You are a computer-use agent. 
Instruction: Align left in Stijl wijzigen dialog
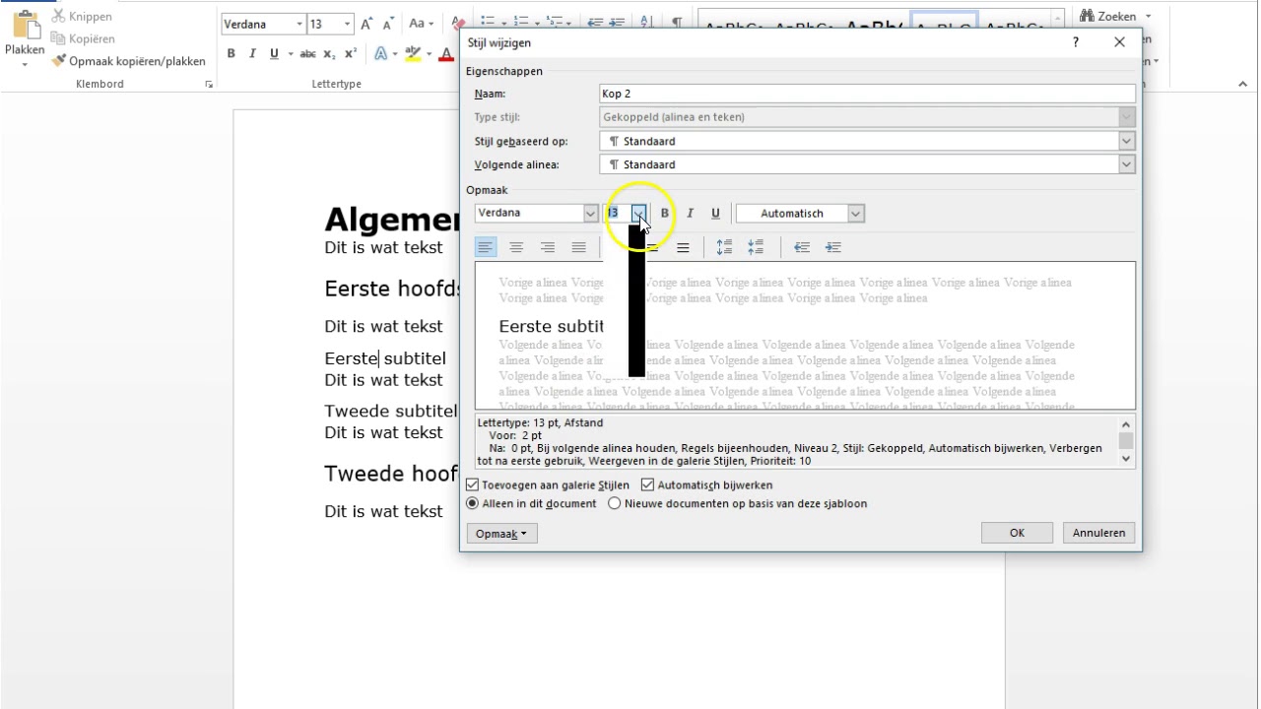coord(485,247)
